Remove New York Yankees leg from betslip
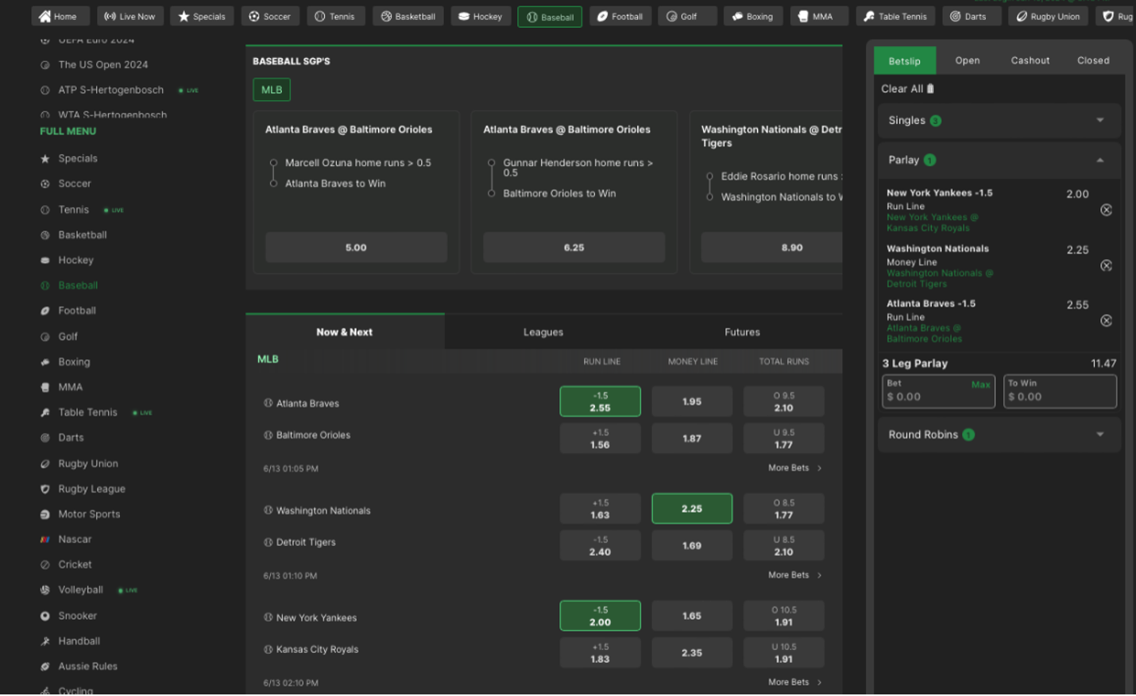Screen dimensions: 1136x696 1106,210
